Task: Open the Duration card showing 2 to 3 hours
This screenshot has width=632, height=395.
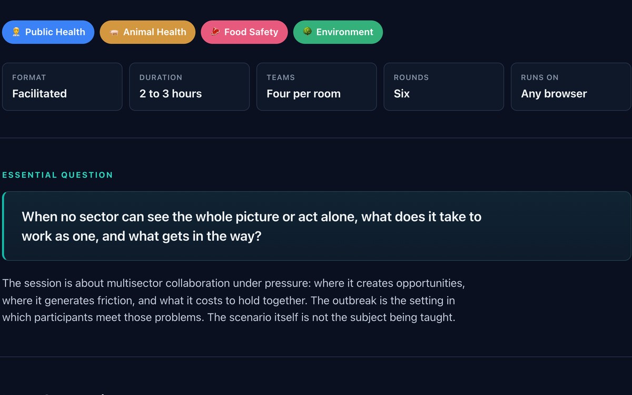Action: [x=190, y=87]
